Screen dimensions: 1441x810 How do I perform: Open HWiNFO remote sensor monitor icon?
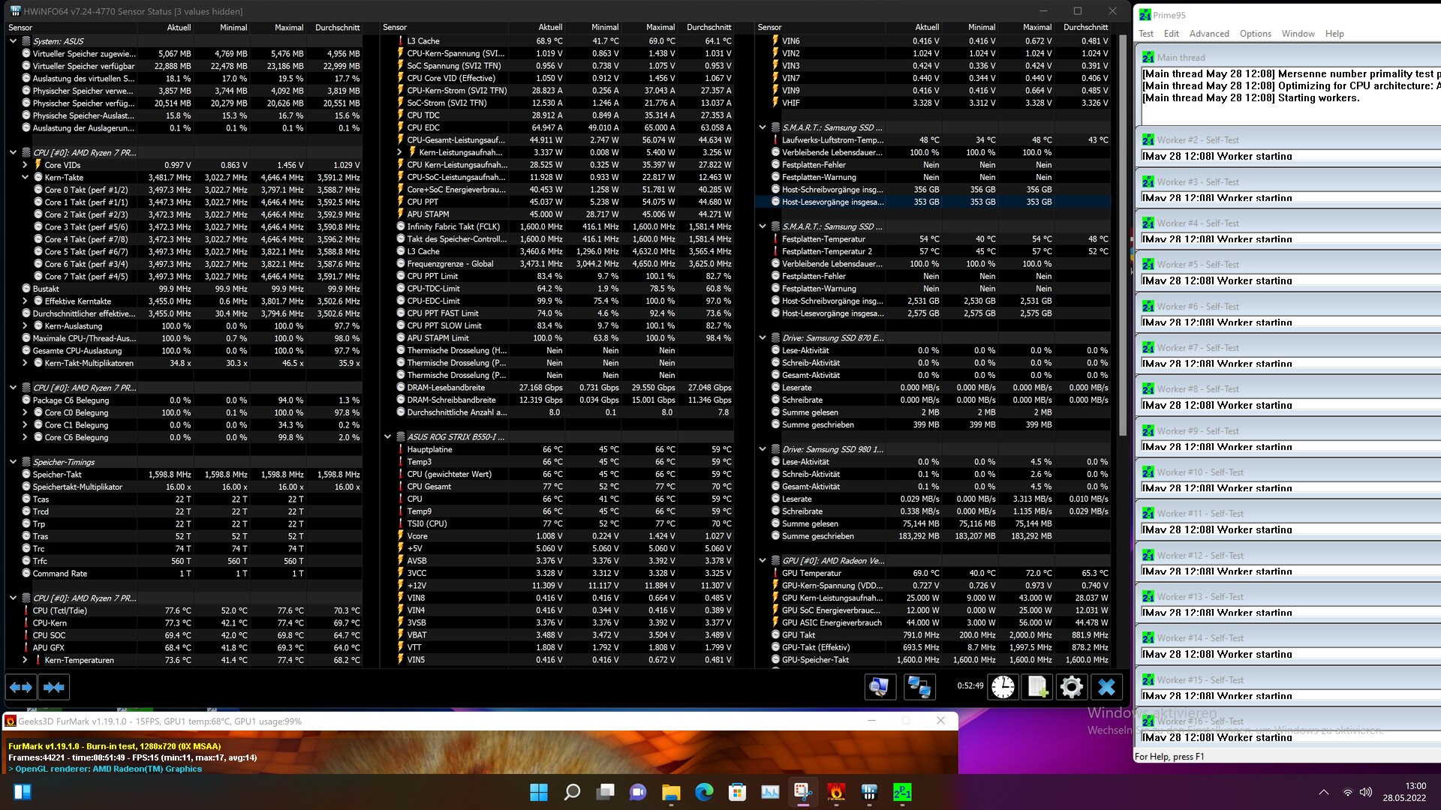click(x=880, y=687)
